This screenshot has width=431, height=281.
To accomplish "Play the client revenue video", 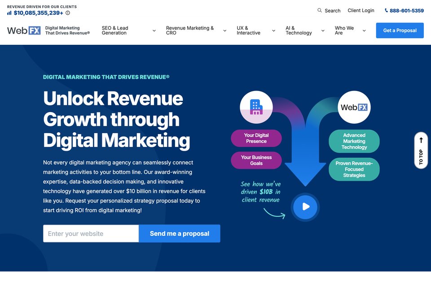I will [x=305, y=207].
